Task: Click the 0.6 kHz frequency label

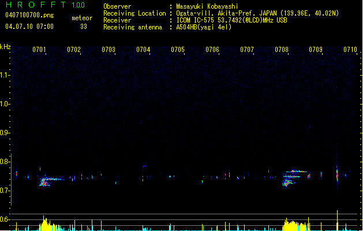Action: (5, 219)
